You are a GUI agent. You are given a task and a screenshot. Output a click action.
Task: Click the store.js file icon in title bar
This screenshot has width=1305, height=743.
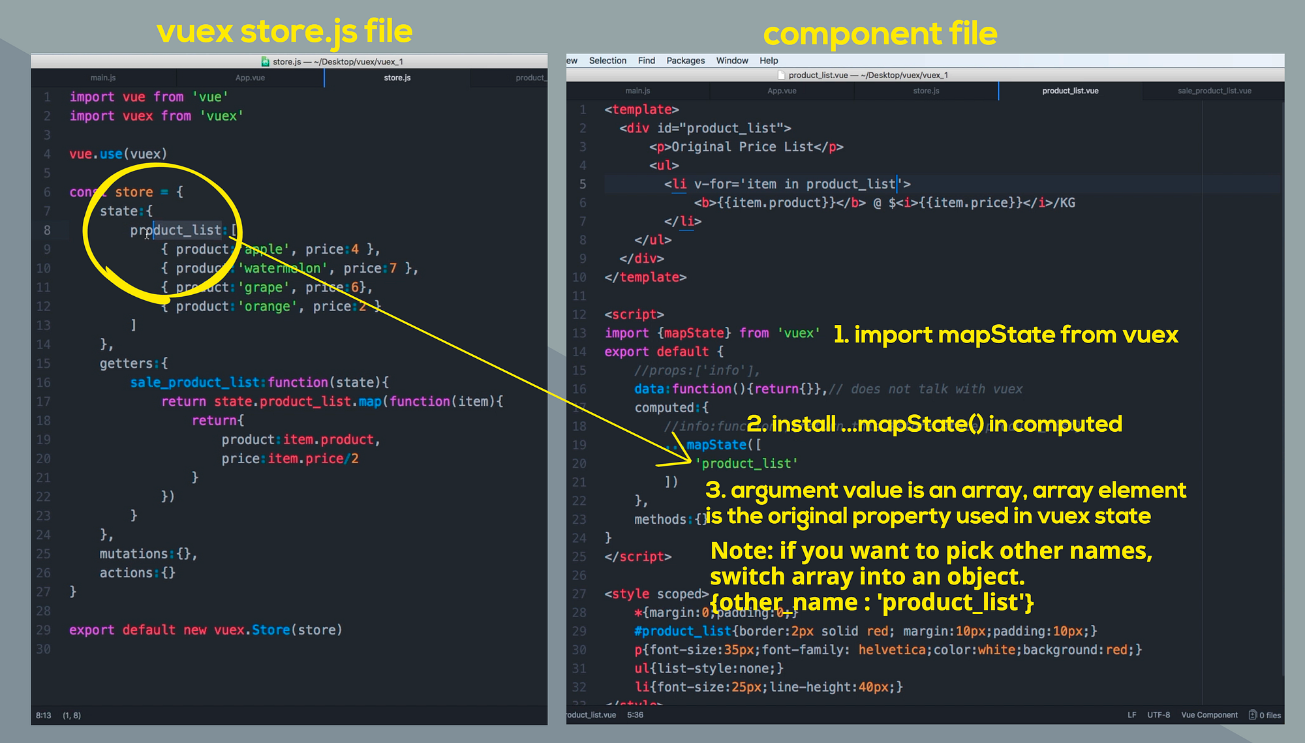coord(265,62)
